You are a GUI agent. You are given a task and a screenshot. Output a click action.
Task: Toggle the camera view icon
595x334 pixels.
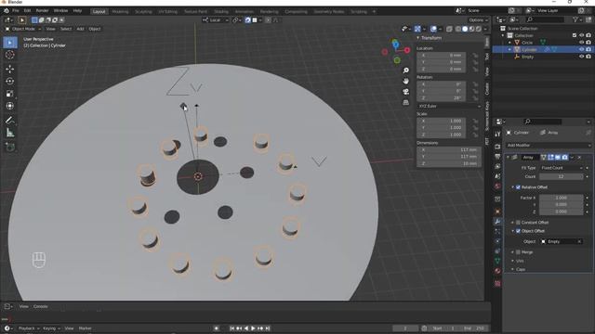pos(405,92)
